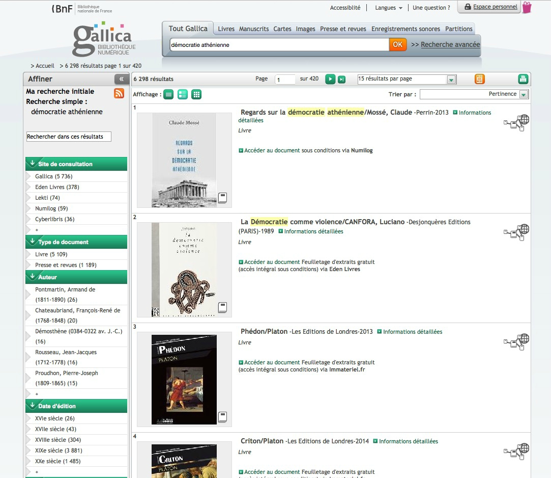
Task: Click the BnF logo
Action: click(82, 9)
